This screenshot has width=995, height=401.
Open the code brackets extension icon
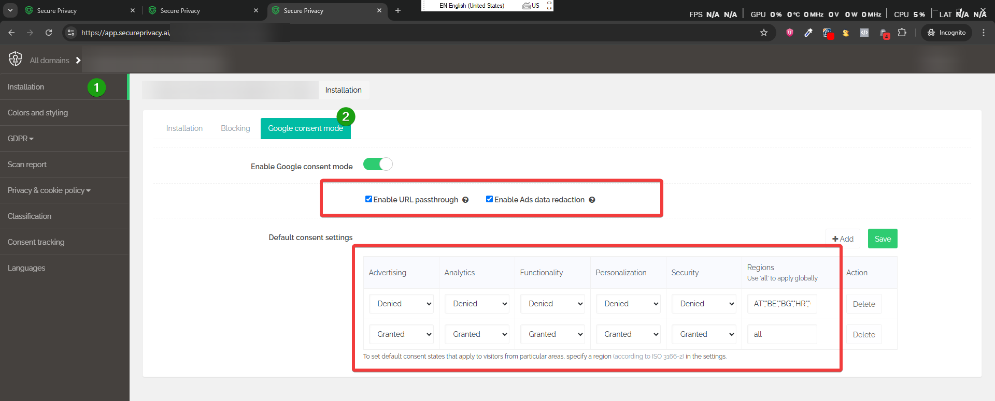(x=864, y=33)
